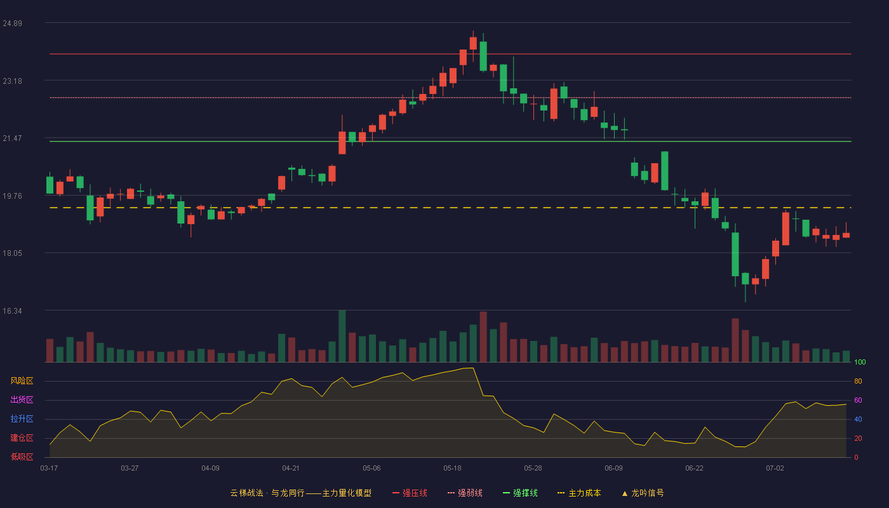This screenshot has width=889, height=508.
Task: Click the 03-17 date label
Action: click(49, 468)
